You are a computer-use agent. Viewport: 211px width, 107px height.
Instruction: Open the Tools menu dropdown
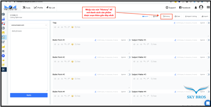[26, 8]
